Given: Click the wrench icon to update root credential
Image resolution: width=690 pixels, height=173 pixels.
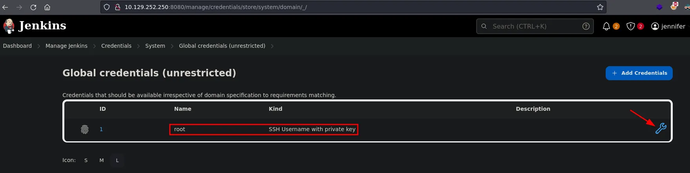Looking at the screenshot, I should 661,128.
